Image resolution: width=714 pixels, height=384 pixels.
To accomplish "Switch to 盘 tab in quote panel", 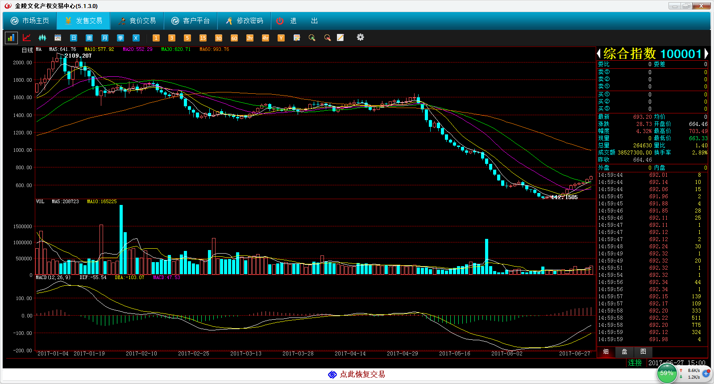I will tap(624, 352).
